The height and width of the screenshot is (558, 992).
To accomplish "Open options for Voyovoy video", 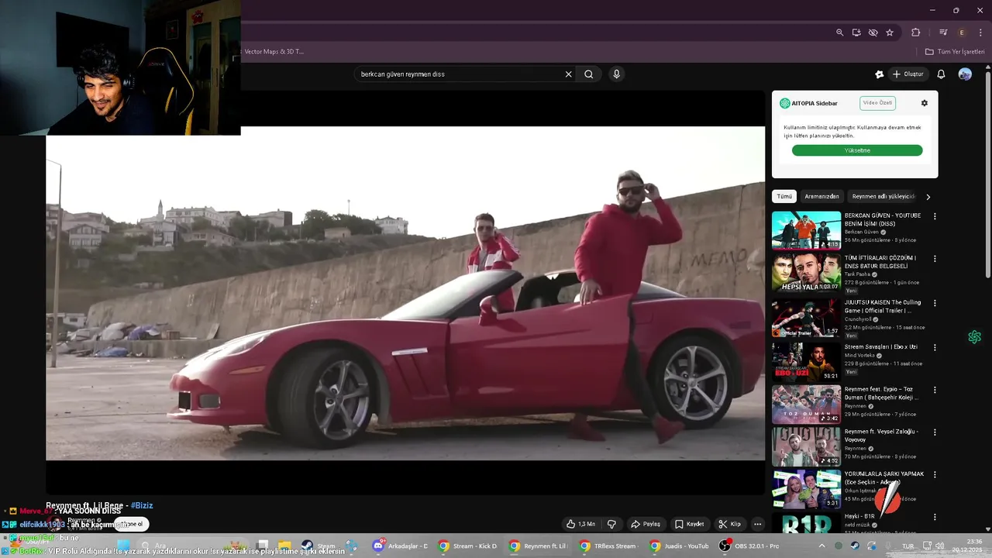I will click(935, 432).
